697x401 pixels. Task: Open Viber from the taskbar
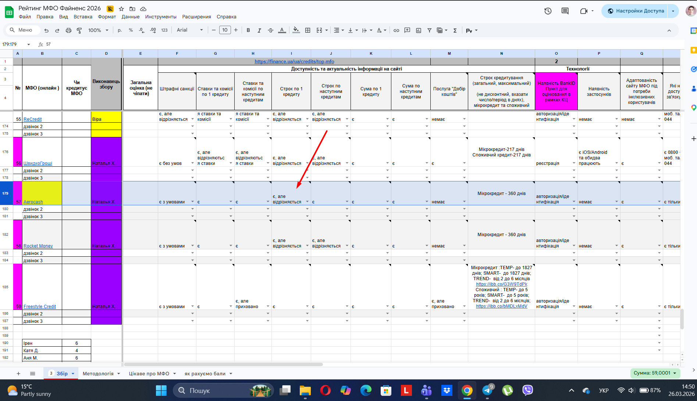528,390
